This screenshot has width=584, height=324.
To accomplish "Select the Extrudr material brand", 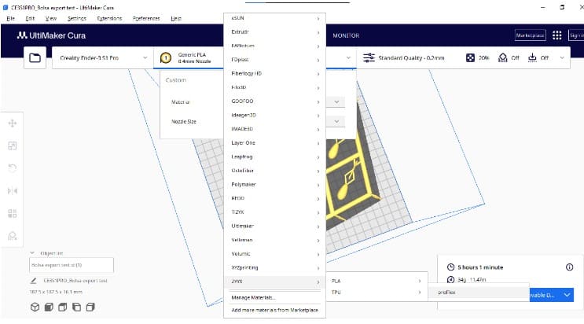I will tap(274, 32).
